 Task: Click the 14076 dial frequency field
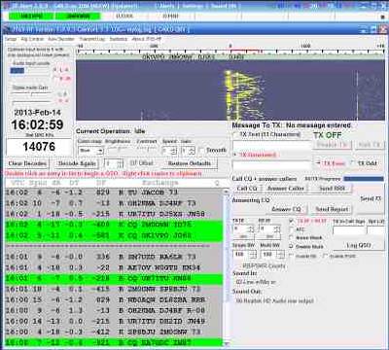point(39,147)
